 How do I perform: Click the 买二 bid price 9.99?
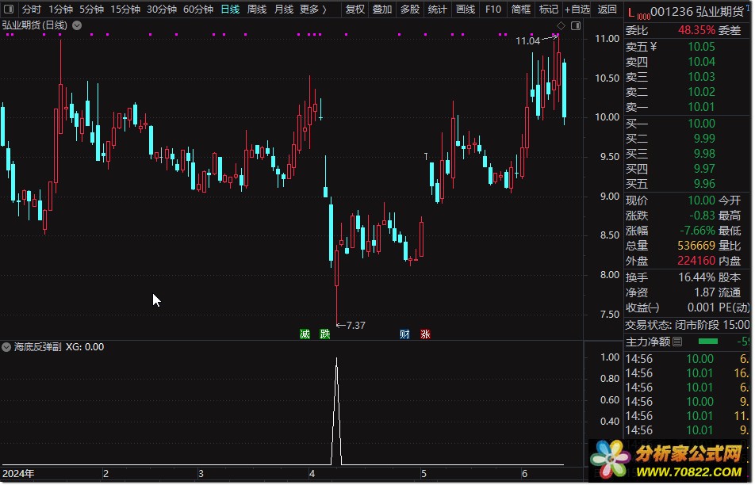coord(704,138)
